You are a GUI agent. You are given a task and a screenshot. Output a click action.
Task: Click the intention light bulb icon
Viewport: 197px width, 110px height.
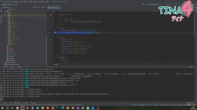[55, 33]
